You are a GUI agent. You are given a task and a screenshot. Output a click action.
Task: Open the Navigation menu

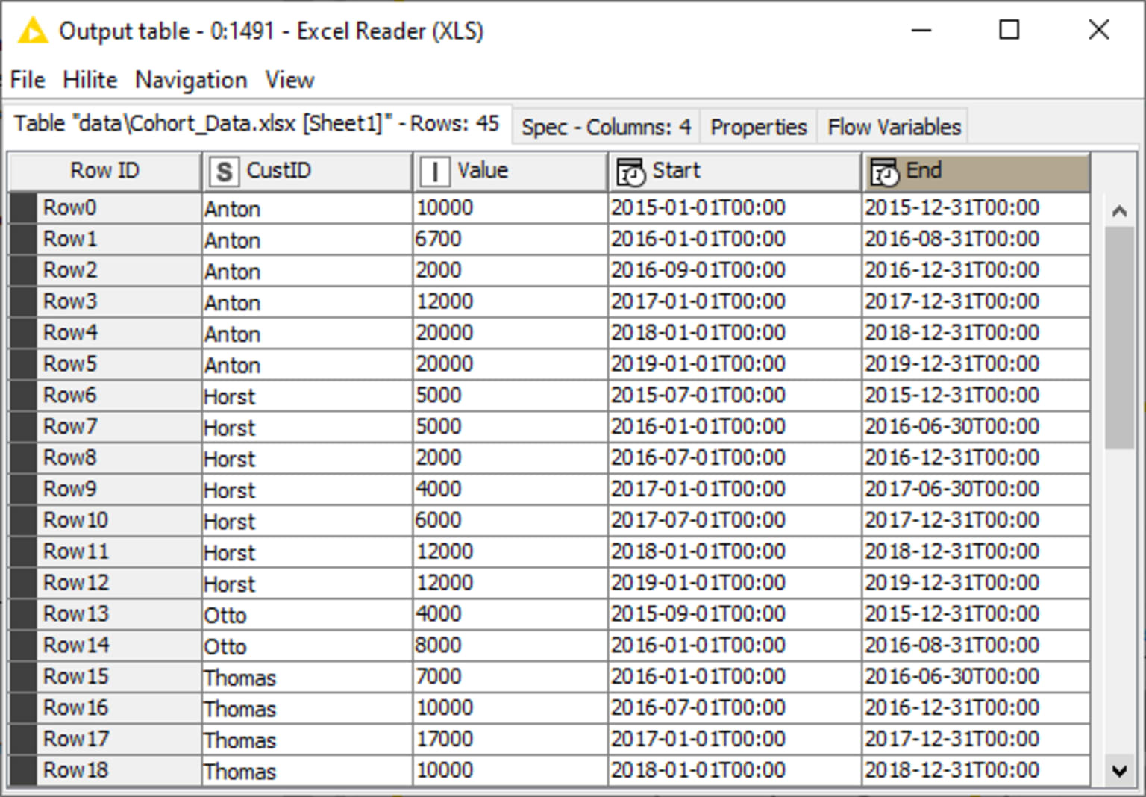191,80
